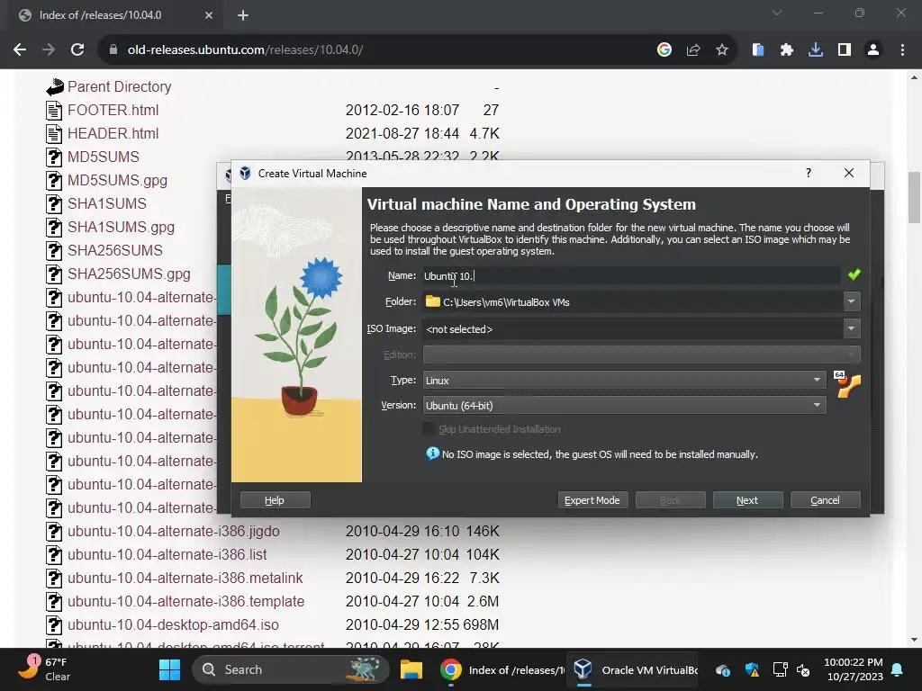
Task: Expand the ISO Image dropdown arrow
Action: click(x=851, y=328)
